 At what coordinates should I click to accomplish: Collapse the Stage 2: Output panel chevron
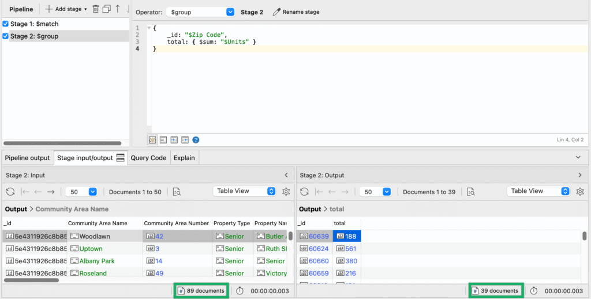coord(579,175)
